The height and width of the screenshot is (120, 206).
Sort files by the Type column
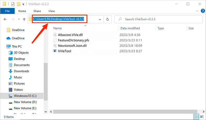click(x=161, y=28)
